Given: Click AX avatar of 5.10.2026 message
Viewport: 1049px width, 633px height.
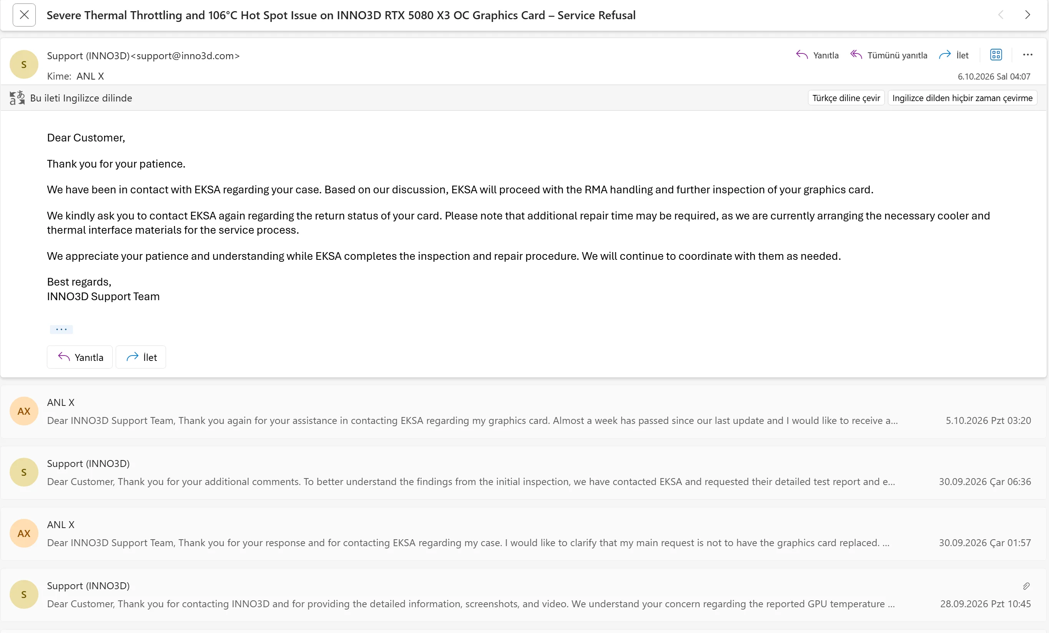Looking at the screenshot, I should (24, 411).
